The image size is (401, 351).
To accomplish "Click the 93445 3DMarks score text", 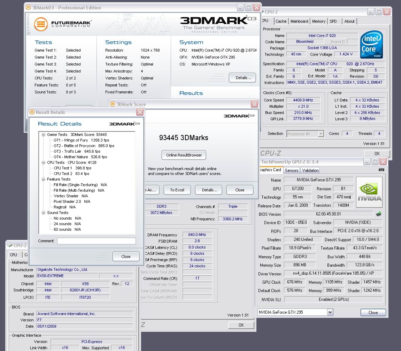I will [184, 138].
